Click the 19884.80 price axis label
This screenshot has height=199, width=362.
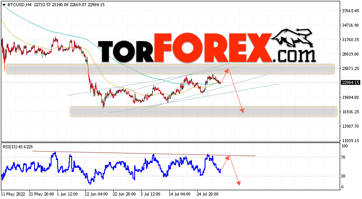(x=351, y=98)
